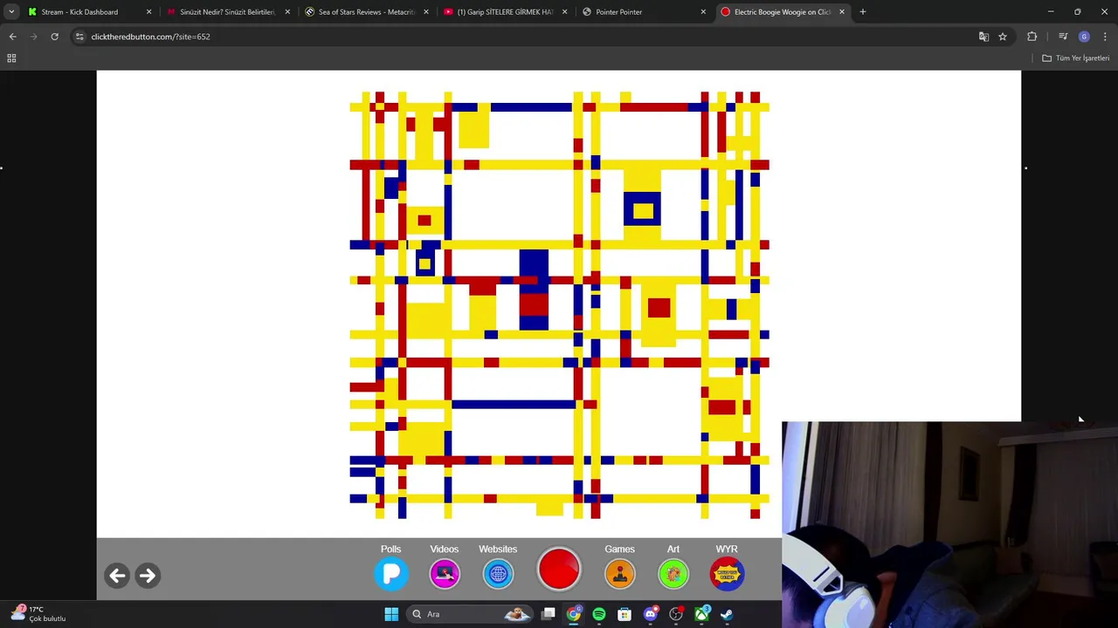Bookmark this page with star icon
The image size is (1118, 628).
(x=1003, y=37)
